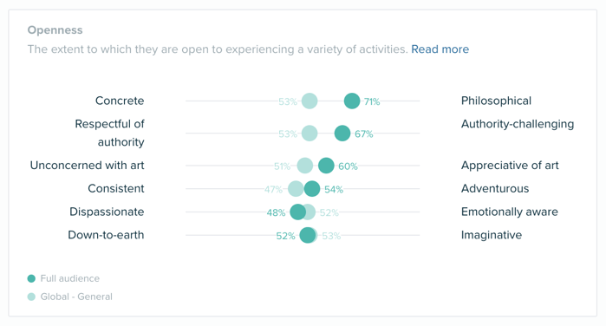Click the 71% Philosophical full audience dot
This screenshot has width=606, height=326.
click(352, 101)
